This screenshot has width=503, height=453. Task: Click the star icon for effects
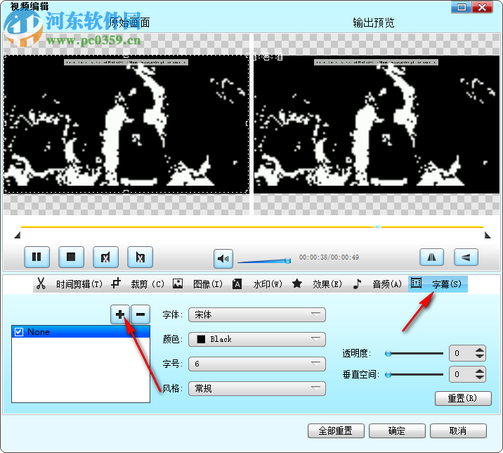(297, 283)
